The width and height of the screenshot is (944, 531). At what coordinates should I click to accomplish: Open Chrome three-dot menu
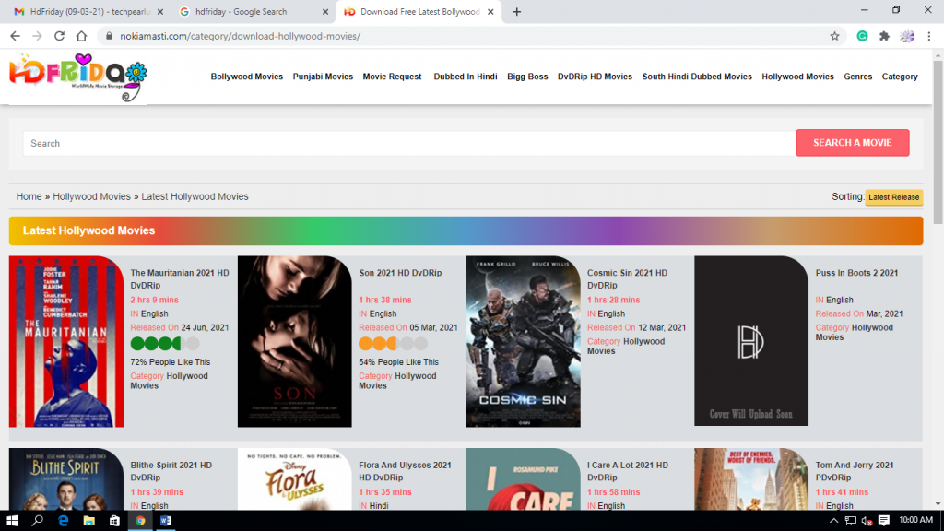929,36
